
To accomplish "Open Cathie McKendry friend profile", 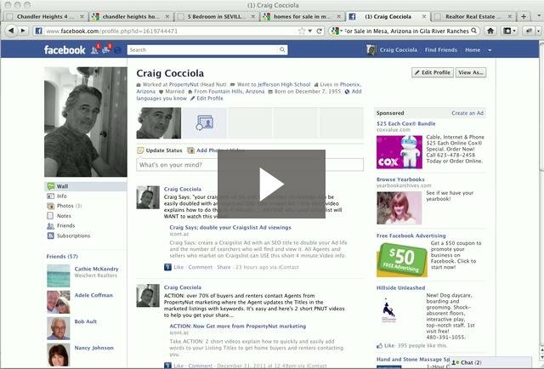I will [96, 269].
